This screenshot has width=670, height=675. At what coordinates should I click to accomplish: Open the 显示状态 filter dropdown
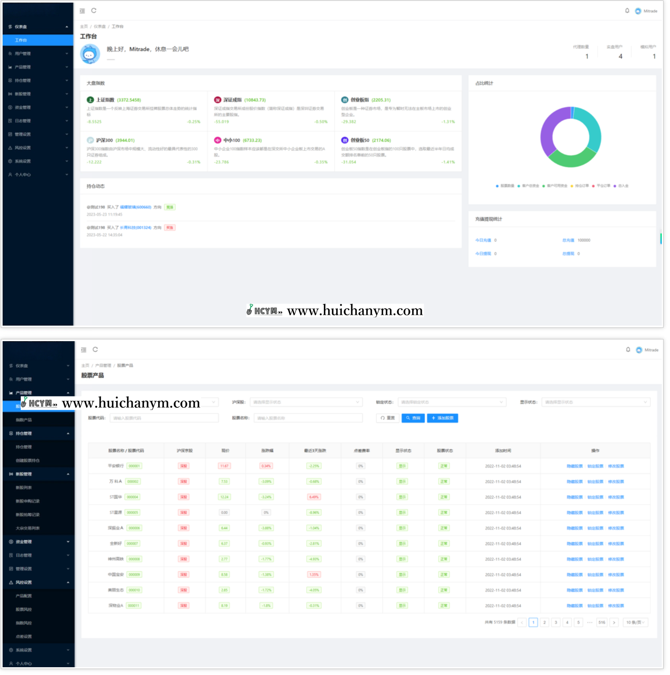[x=596, y=402]
